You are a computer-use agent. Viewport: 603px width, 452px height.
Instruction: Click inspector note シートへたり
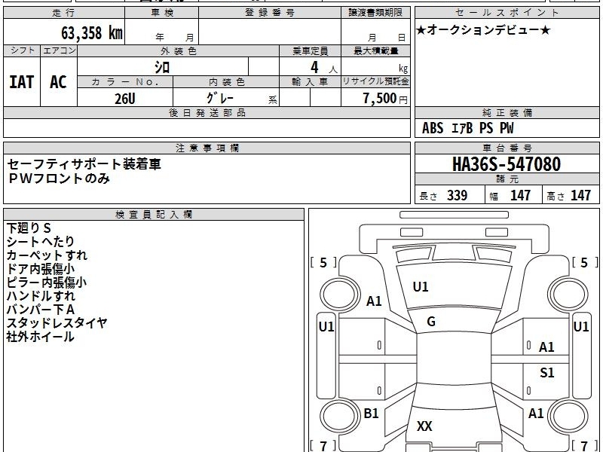click(x=40, y=241)
